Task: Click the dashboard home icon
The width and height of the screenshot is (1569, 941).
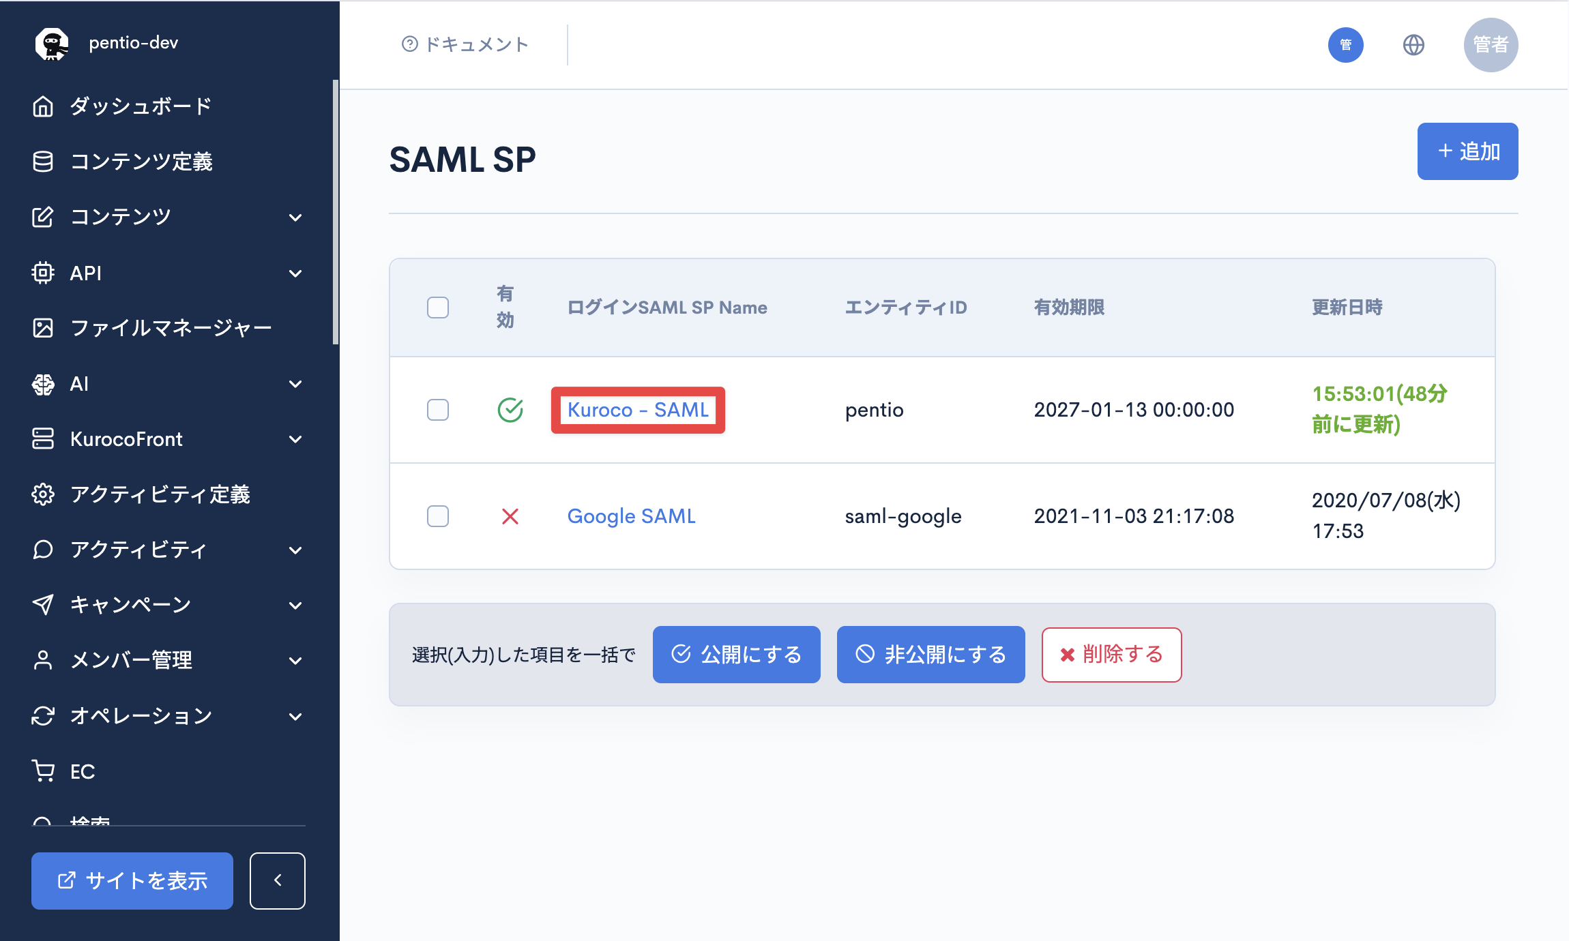Action: point(43,106)
